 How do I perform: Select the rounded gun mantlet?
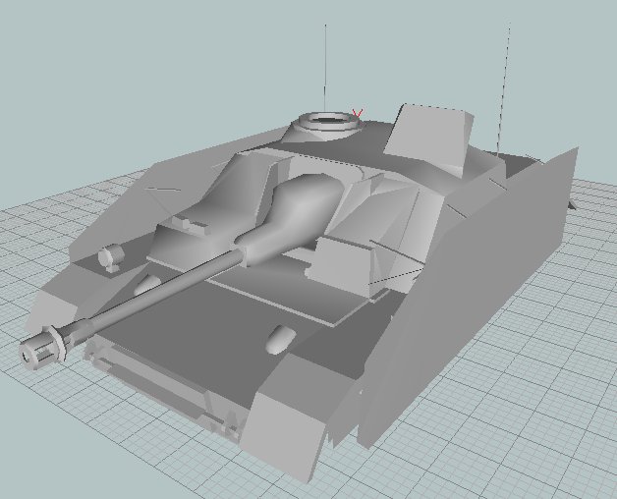click(x=291, y=219)
